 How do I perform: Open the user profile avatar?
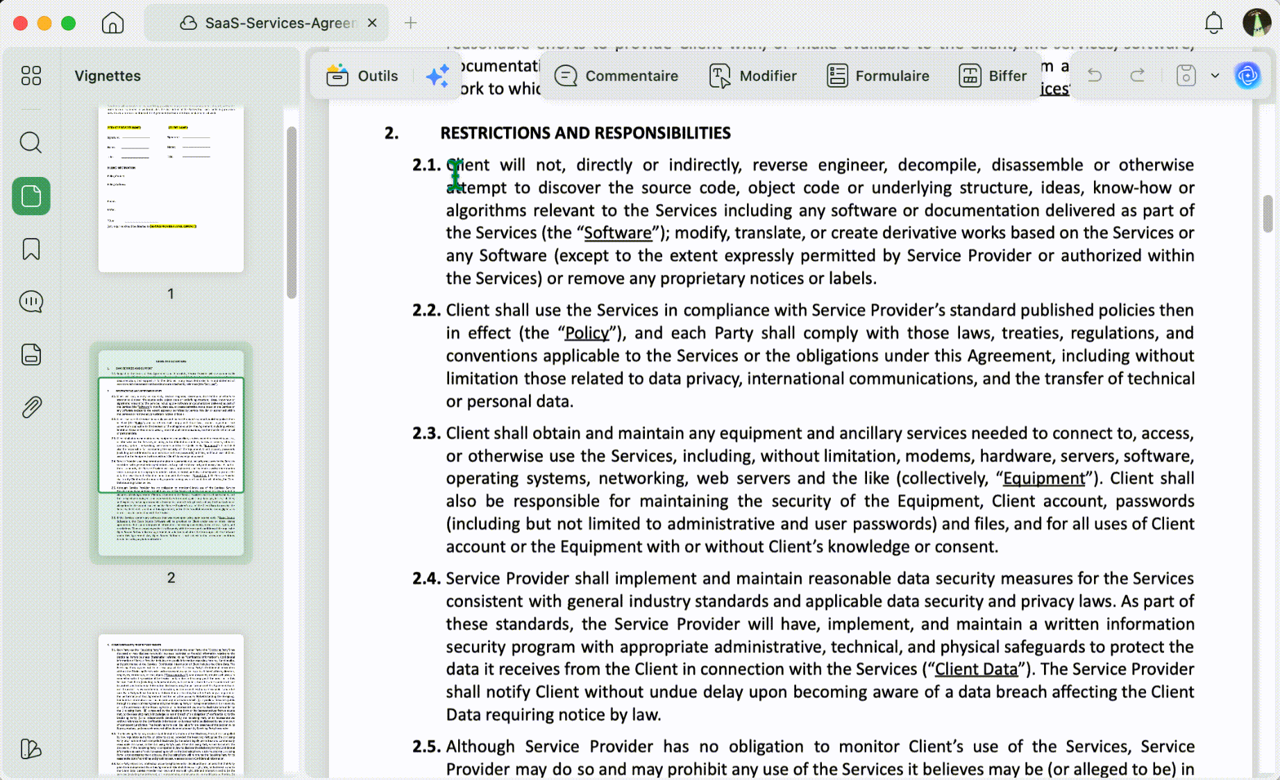pyautogui.click(x=1256, y=23)
